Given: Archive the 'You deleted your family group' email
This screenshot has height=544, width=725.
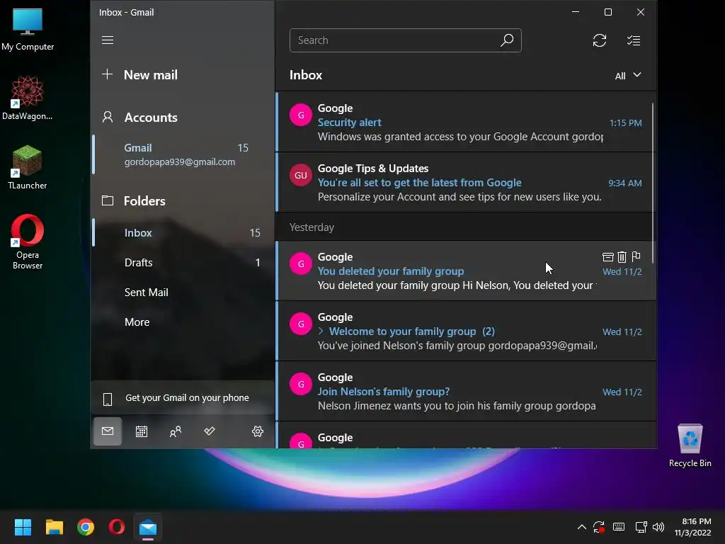Looking at the screenshot, I should (x=607, y=256).
